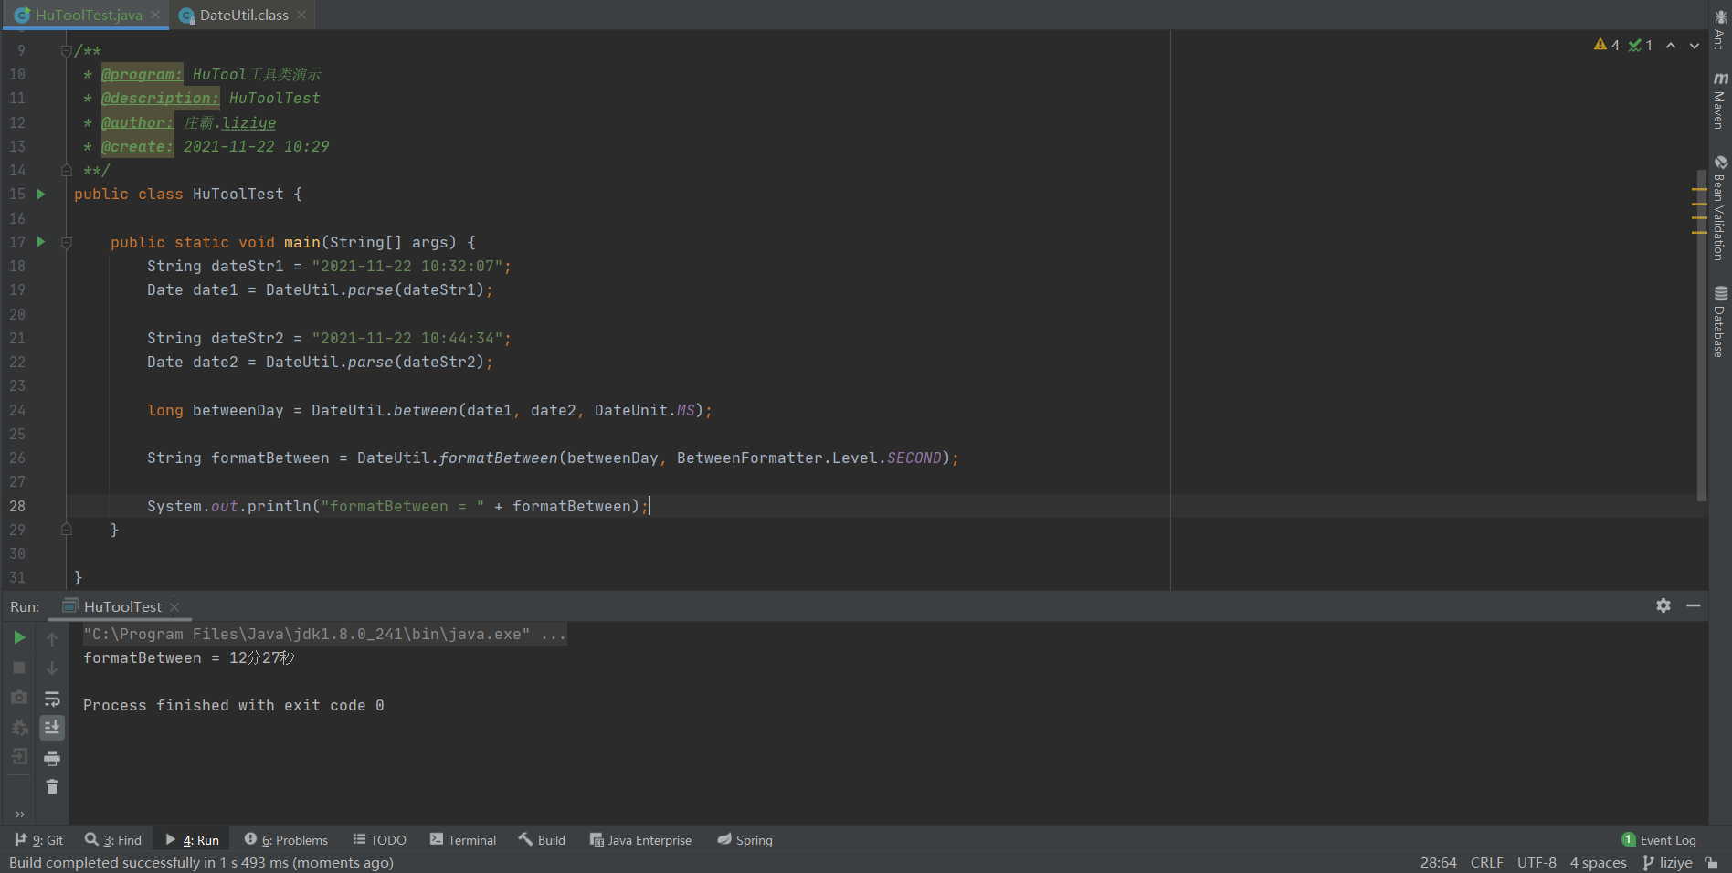Open the Find tool window
Screen dimensions: 1732x873
113,840
